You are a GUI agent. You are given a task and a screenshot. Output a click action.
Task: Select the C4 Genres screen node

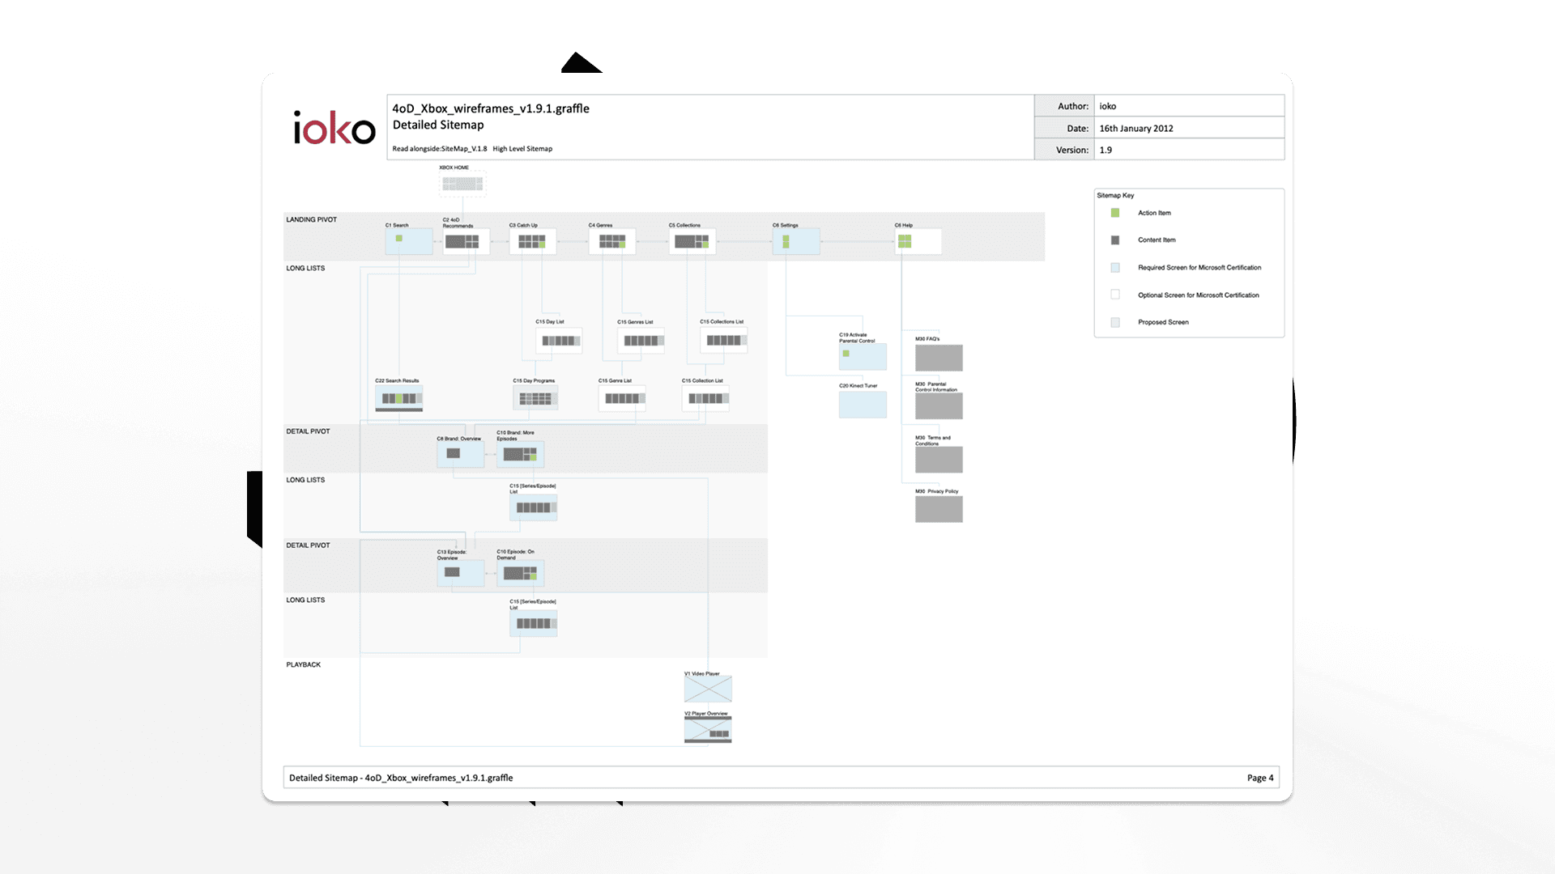[x=611, y=241]
